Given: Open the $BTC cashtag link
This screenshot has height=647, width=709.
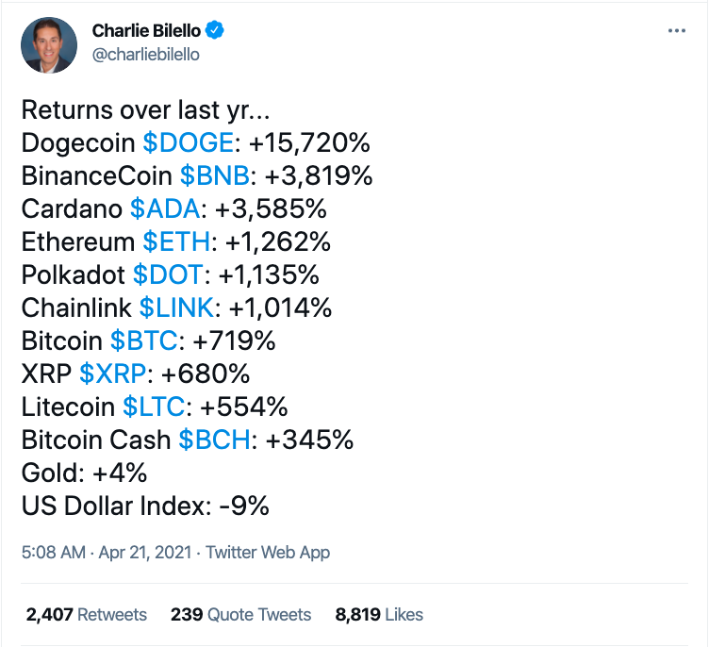Looking at the screenshot, I should [x=146, y=341].
